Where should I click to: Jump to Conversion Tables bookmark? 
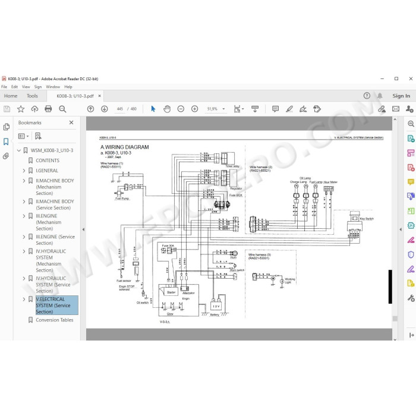55,320
